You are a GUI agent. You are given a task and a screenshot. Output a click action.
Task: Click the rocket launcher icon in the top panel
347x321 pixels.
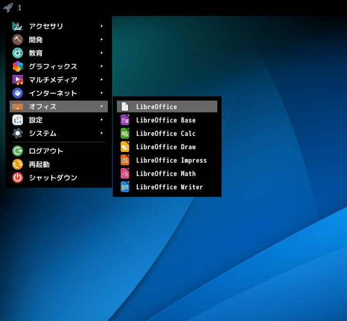(x=8, y=8)
